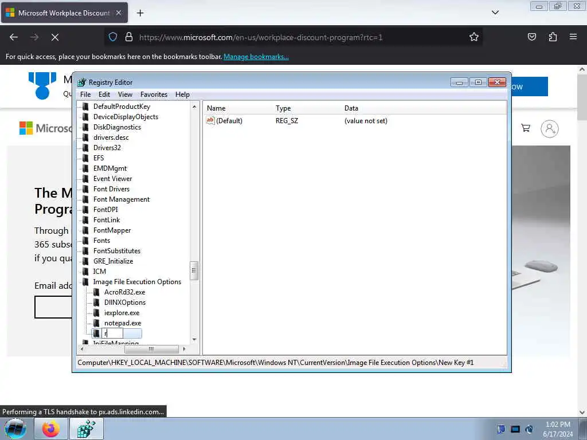Screen dimensions: 587x440
Task: Select the ICM key
Action: (x=99, y=271)
